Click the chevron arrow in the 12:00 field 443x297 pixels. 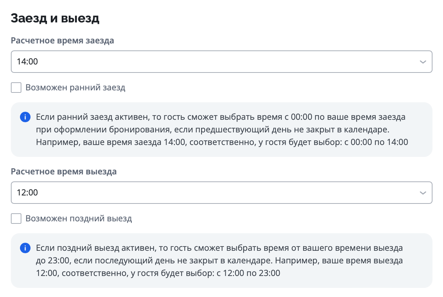point(423,193)
